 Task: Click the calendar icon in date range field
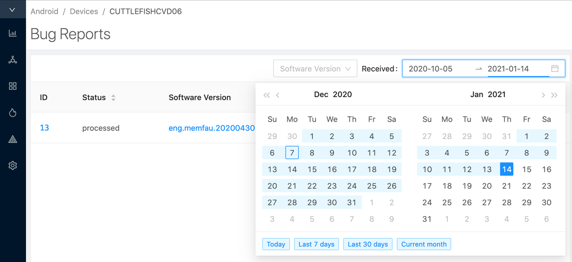(x=555, y=69)
